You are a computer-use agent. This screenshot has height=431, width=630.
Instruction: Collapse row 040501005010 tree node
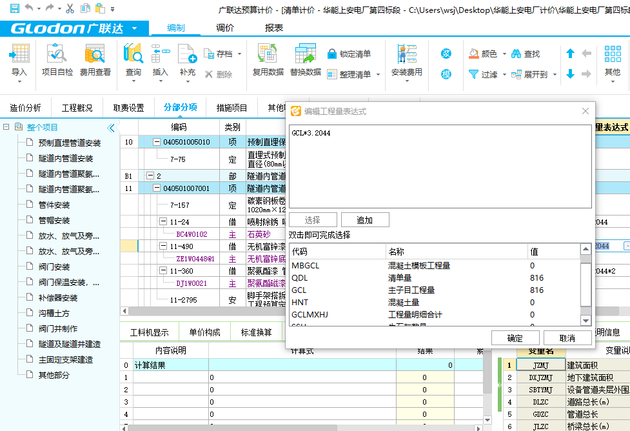click(x=157, y=142)
